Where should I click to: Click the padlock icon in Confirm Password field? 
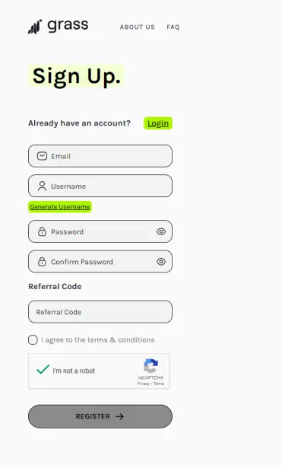(x=42, y=262)
